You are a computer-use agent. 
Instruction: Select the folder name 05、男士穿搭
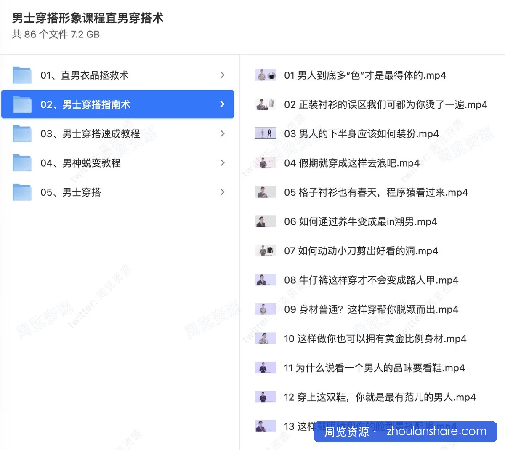(71, 192)
